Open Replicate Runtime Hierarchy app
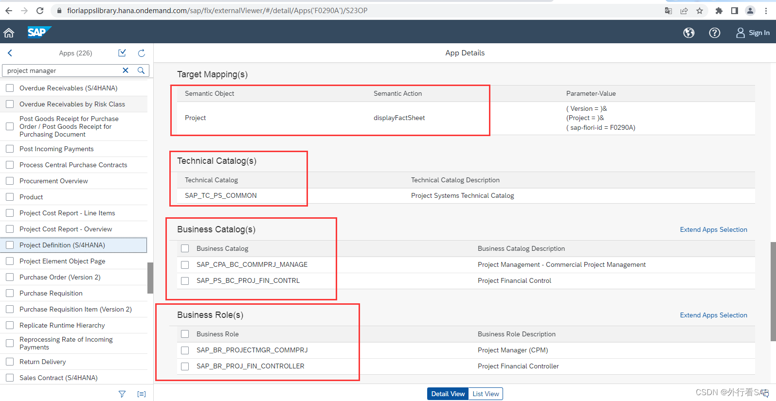Viewport: 776px width, 401px height. (62, 325)
